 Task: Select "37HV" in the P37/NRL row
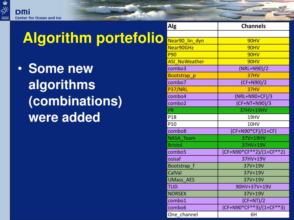click(254, 89)
